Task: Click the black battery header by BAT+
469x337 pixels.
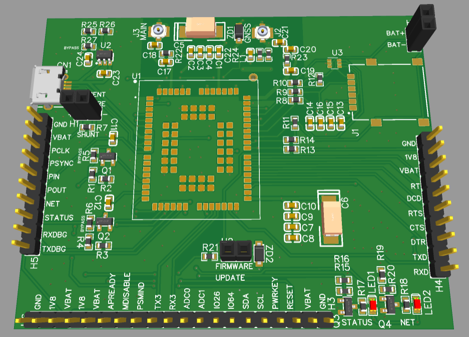Action: click(421, 28)
